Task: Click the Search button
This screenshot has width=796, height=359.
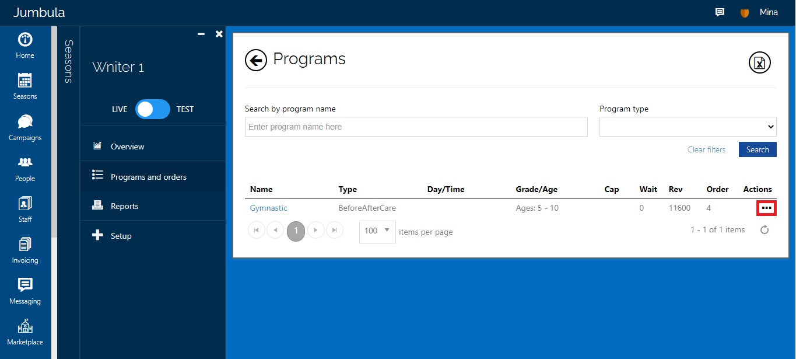Action: point(758,149)
